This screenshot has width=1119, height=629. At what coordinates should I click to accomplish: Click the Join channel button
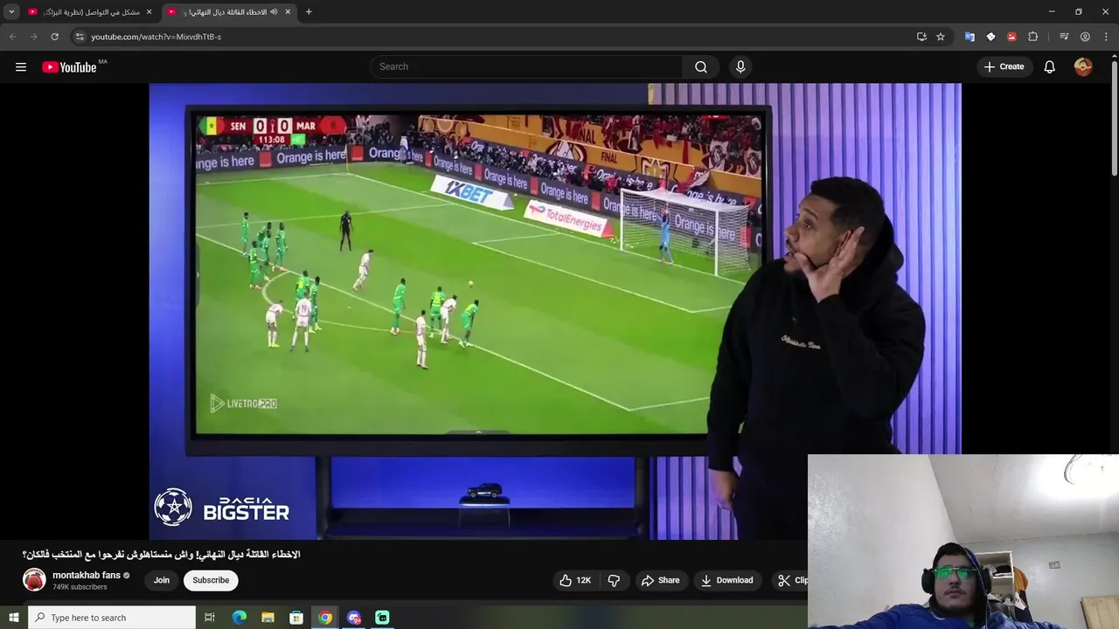(162, 580)
